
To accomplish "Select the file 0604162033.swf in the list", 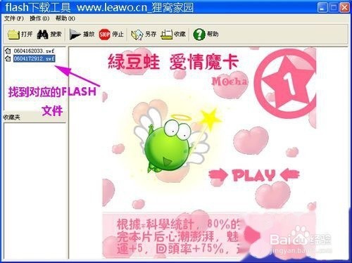I will (x=34, y=51).
